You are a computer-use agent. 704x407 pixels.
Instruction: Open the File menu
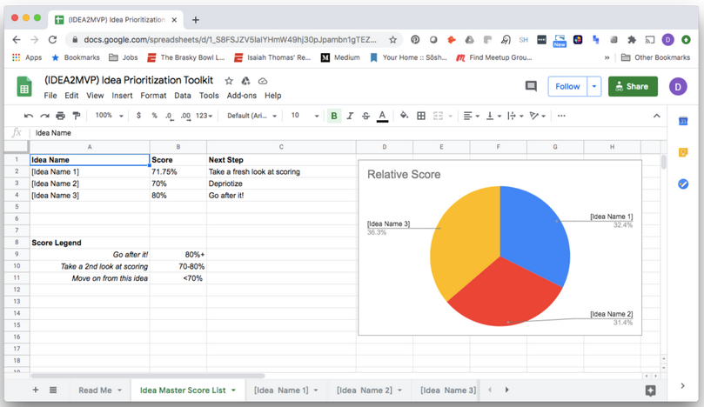pos(50,96)
